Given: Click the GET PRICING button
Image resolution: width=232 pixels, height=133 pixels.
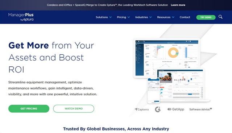Looking at the screenshot, I should 29,109.
